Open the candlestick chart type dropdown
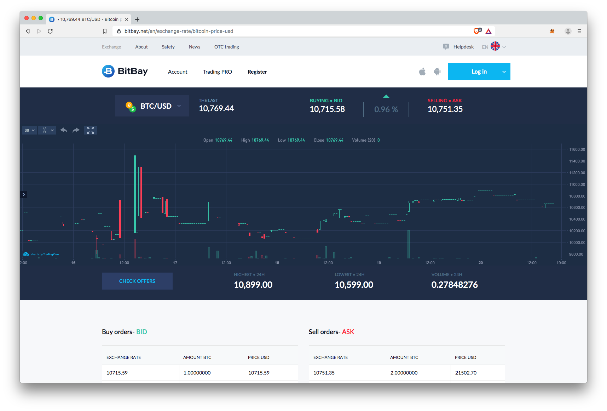 [x=47, y=130]
